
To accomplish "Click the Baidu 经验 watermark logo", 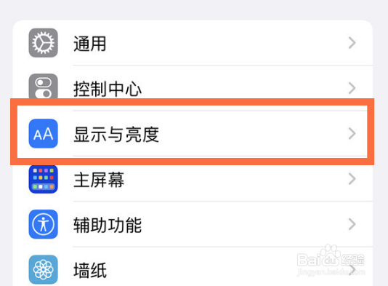I will pyautogui.click(x=331, y=261).
